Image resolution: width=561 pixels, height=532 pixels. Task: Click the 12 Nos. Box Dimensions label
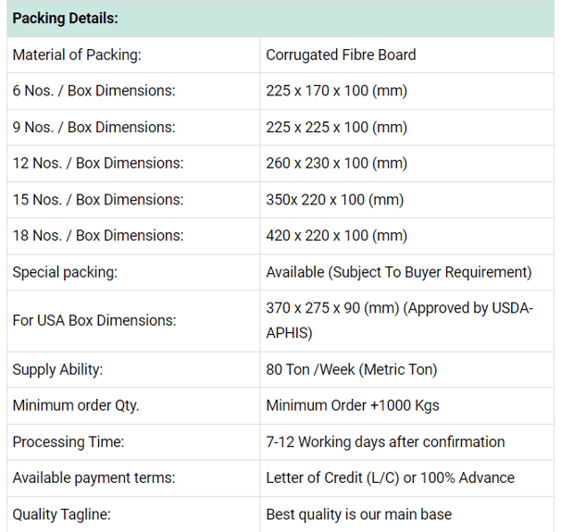coord(97,163)
